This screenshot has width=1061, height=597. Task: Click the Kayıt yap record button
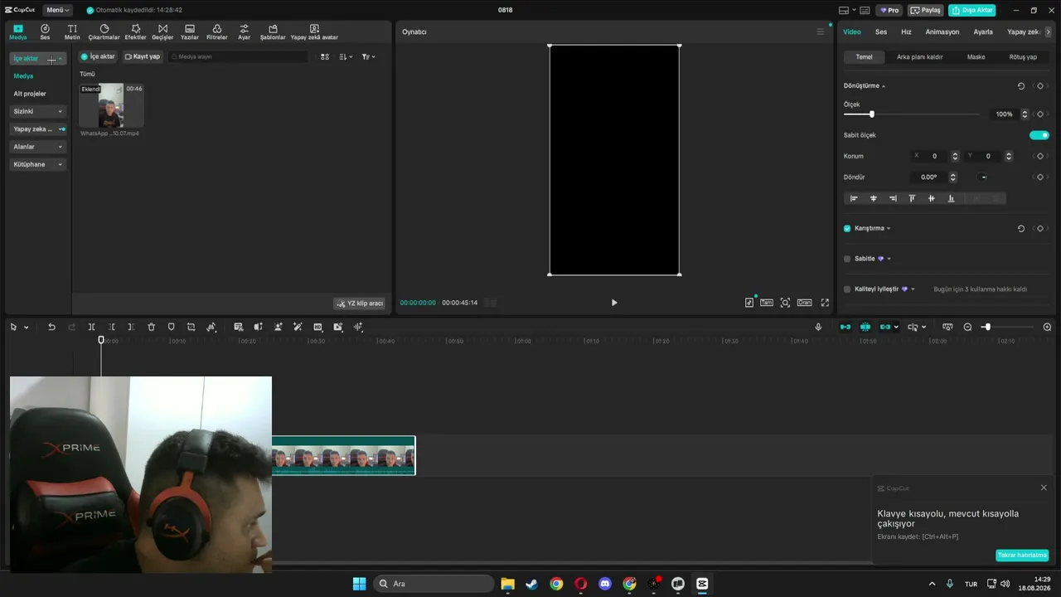[143, 56]
